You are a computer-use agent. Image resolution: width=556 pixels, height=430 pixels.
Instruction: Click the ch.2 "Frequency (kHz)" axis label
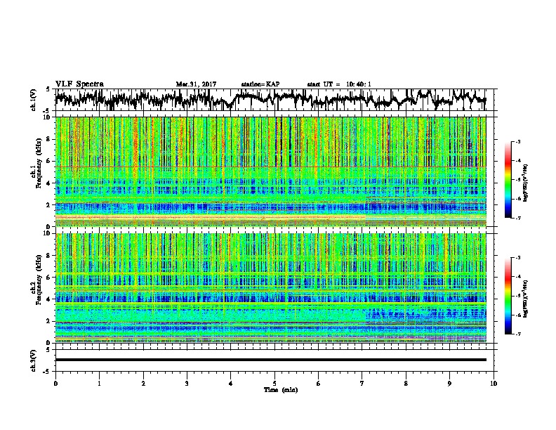pyautogui.click(x=39, y=280)
